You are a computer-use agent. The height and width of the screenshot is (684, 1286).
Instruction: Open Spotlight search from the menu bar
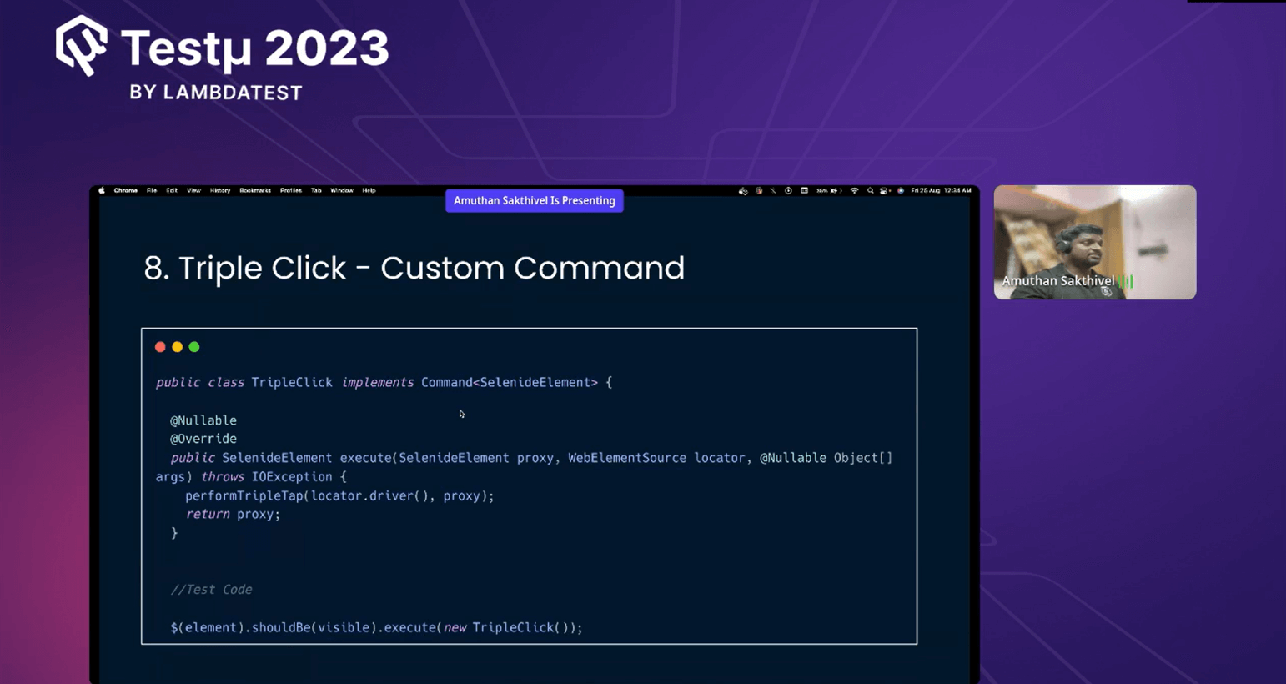point(871,191)
